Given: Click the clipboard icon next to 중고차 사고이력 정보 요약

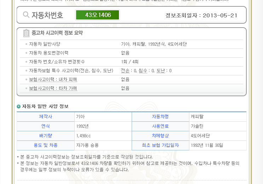Looking at the screenshot, I should [x=26, y=33].
